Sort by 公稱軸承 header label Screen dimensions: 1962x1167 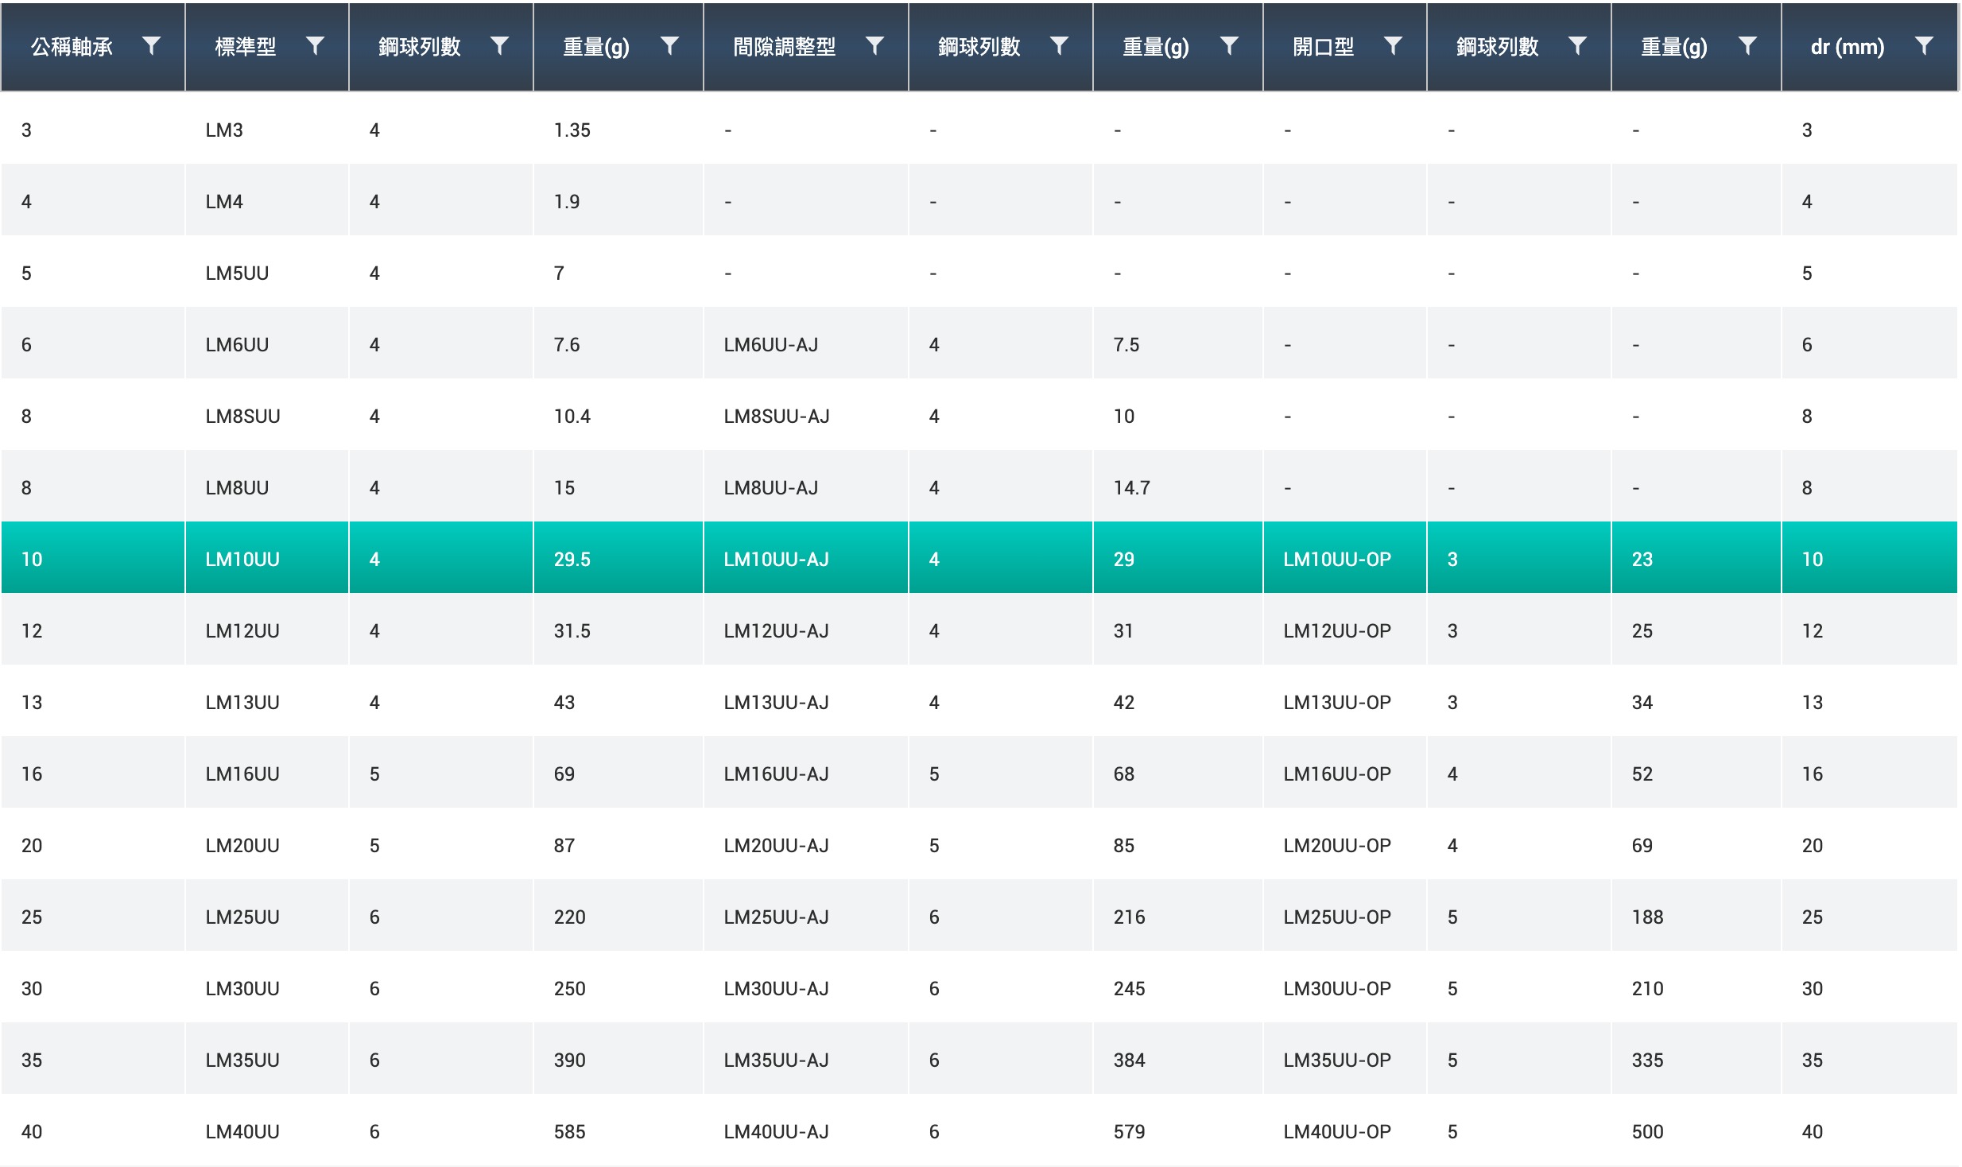(72, 47)
